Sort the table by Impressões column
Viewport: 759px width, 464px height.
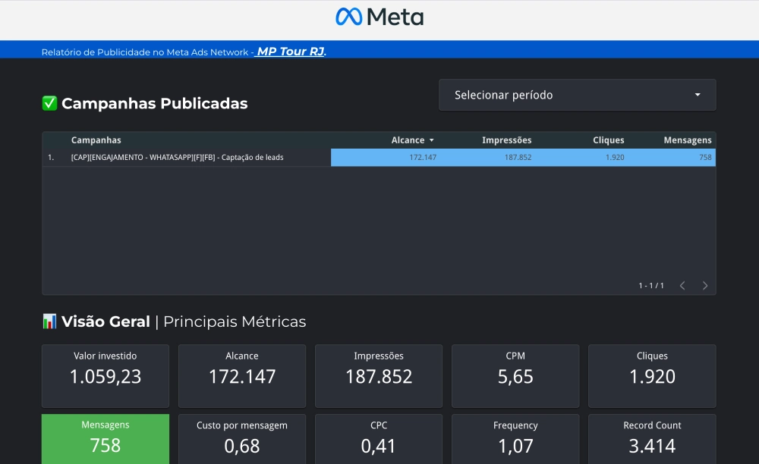pos(506,140)
